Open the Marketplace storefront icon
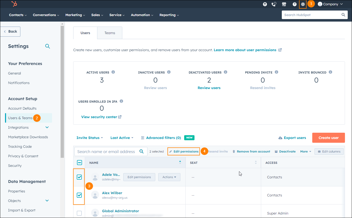The image size is (352, 218). [x=284, y=4]
